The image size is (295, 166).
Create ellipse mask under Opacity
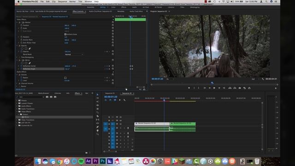22,48
